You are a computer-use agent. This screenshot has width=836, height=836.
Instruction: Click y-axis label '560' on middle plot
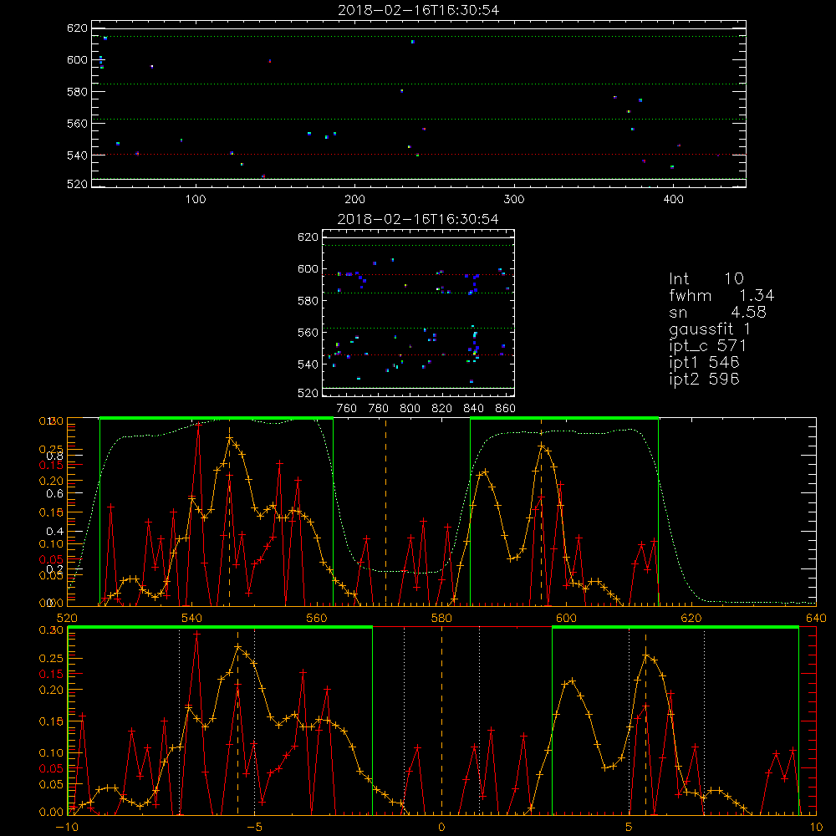click(308, 333)
